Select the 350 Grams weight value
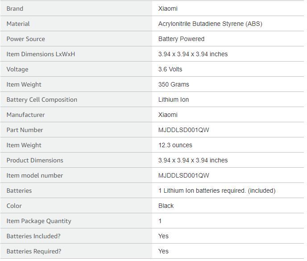The height and width of the screenshot is (261, 307). (174, 84)
